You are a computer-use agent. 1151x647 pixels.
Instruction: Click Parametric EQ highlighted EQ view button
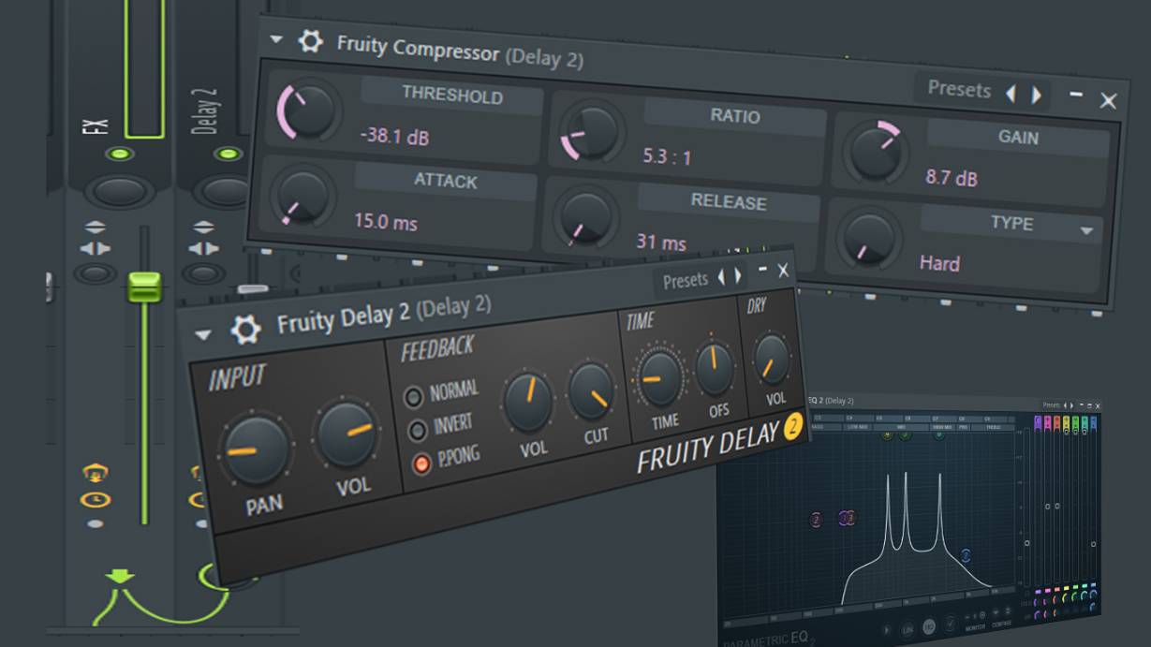pos(929,626)
